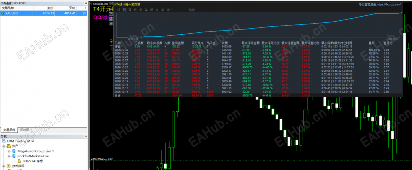
Task: Select the 币 currency tab
Action: click(x=152, y=10)
